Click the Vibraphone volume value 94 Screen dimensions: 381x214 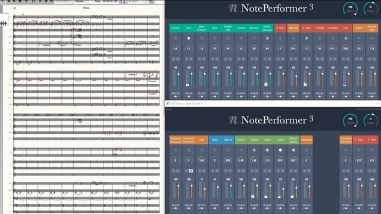[307, 180]
